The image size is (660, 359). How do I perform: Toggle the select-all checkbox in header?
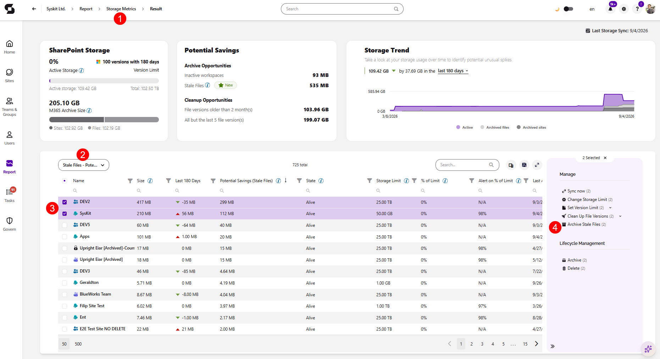(65, 181)
